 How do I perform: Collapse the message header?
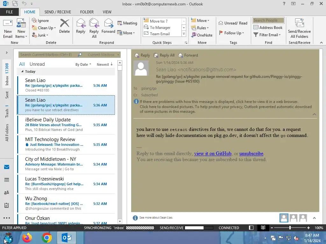point(314,114)
